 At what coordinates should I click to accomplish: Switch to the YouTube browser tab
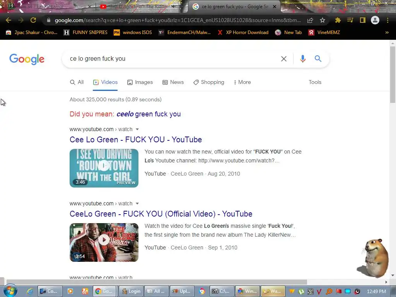tap(139, 7)
